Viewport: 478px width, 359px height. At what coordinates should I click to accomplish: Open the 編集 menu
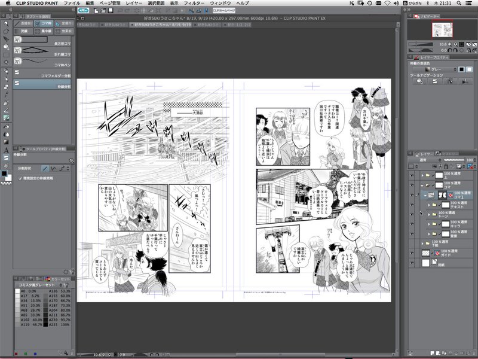click(x=90, y=3)
